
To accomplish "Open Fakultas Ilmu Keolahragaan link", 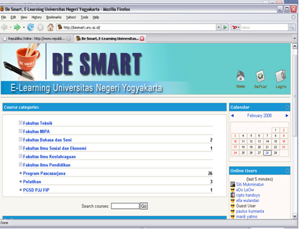I will [x=49, y=156].
